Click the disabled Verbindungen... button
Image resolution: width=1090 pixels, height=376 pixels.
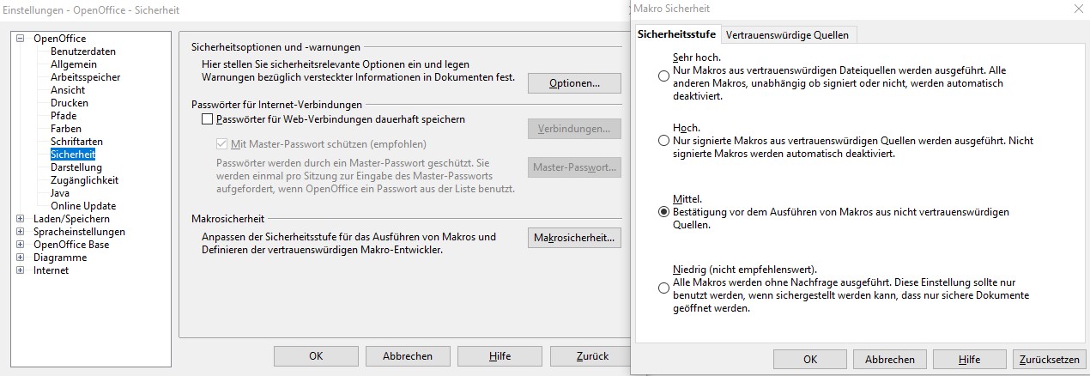click(574, 129)
